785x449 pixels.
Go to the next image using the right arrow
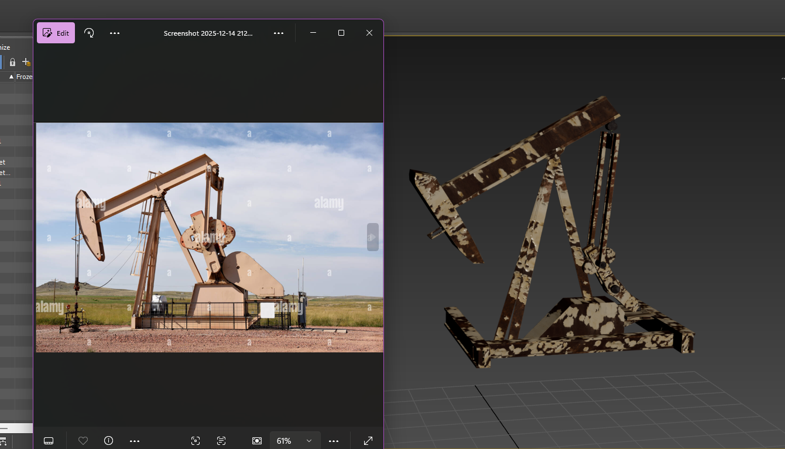coord(373,237)
